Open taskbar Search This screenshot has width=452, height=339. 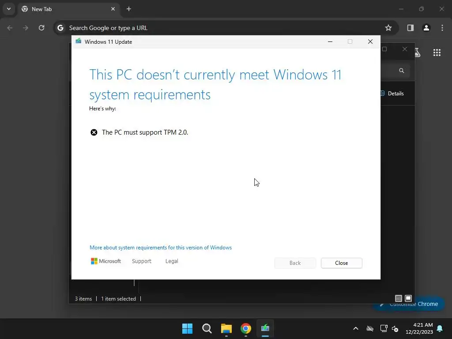coord(207,328)
